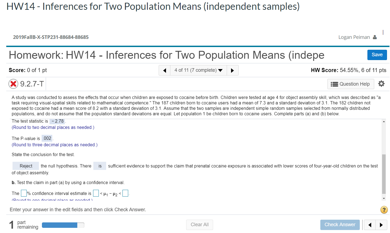Screen dimensions: 390x233
Task: Change the 'is' answer selection
Action: click(x=100, y=166)
